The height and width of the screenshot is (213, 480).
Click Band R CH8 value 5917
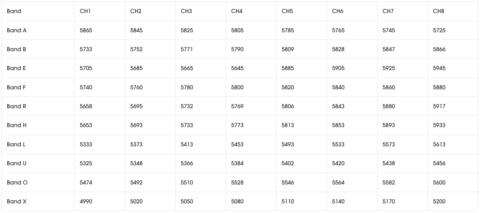[x=439, y=106]
